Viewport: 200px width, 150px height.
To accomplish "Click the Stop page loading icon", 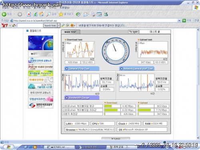I will coord(29,14).
